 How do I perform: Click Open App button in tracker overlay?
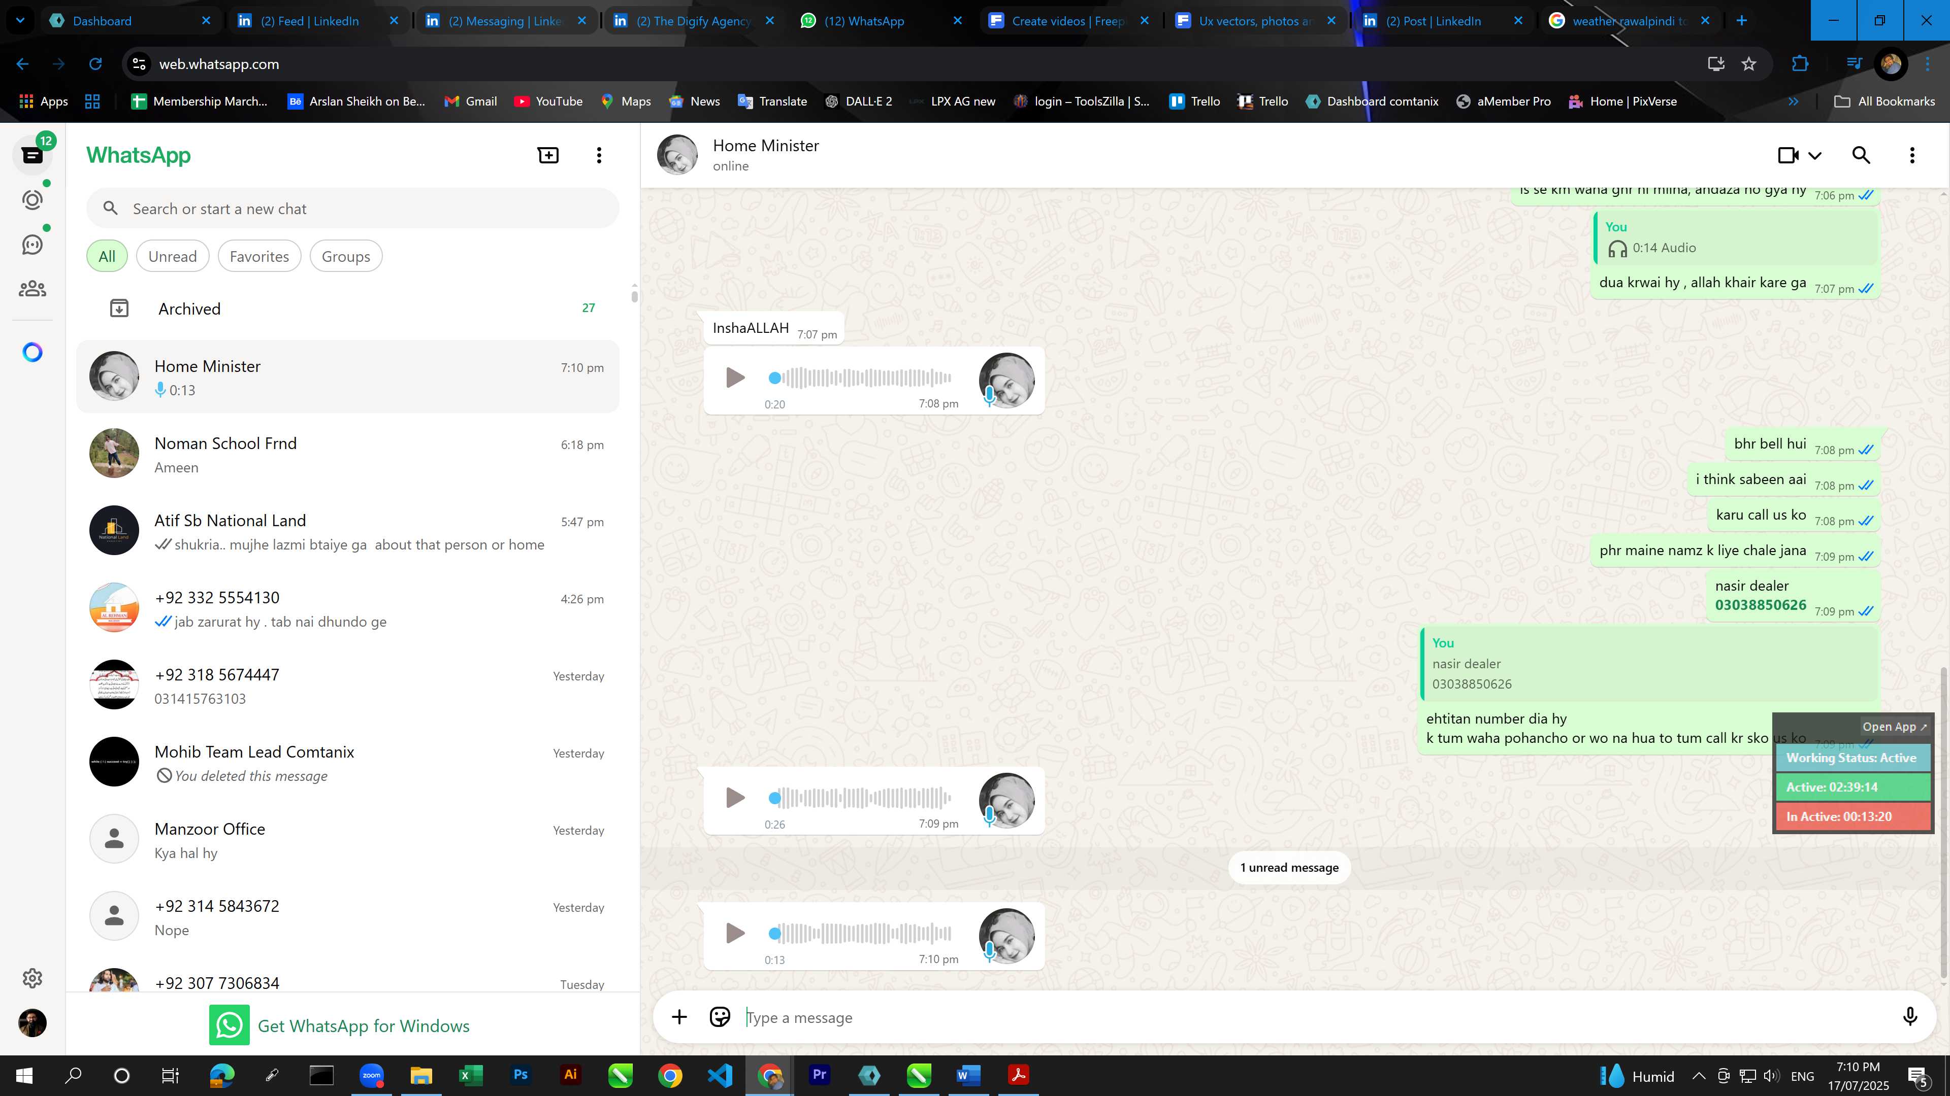pos(1895,727)
